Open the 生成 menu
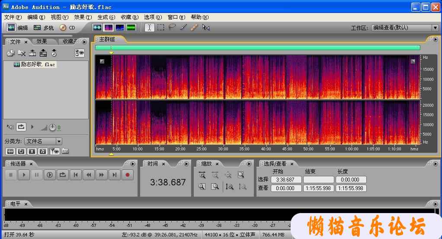Screen dimensions: 442x239 [x=106, y=17]
